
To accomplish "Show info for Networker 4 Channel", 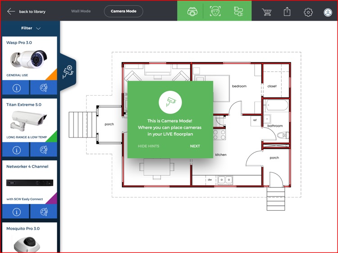I will pyautogui.click(x=16, y=212).
